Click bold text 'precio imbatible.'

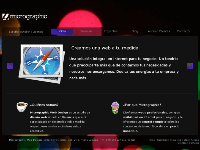coord(151,129)
